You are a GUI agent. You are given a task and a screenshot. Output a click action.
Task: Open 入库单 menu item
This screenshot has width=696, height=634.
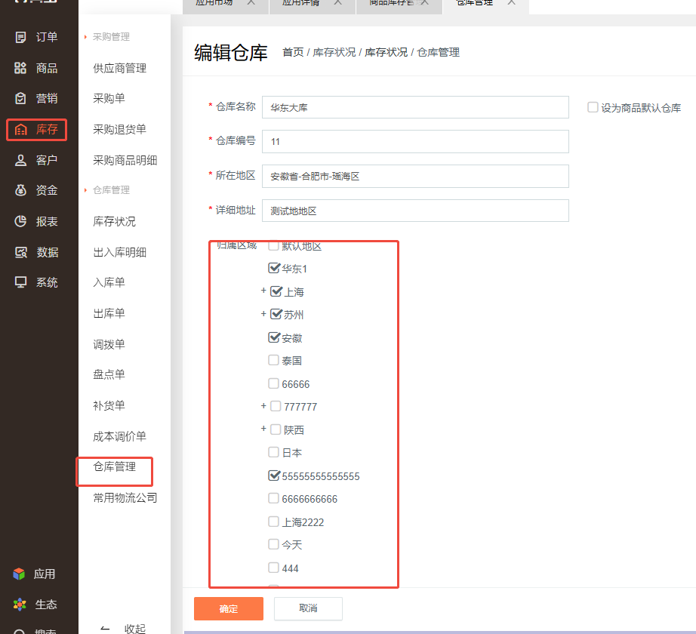click(109, 282)
